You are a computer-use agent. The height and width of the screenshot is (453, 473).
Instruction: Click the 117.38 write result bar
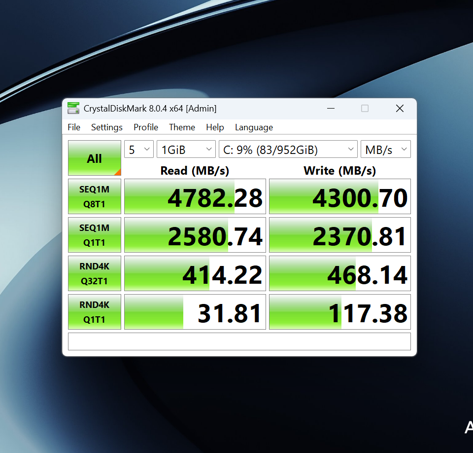pos(339,312)
